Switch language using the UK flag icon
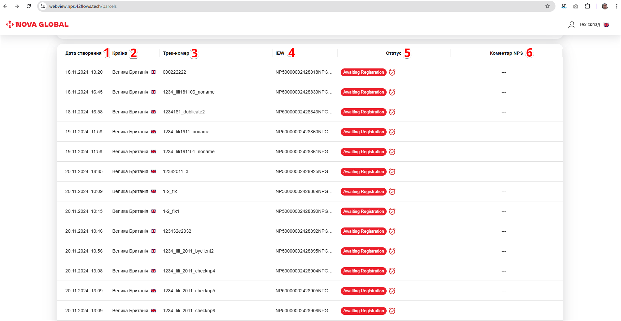 606,25
